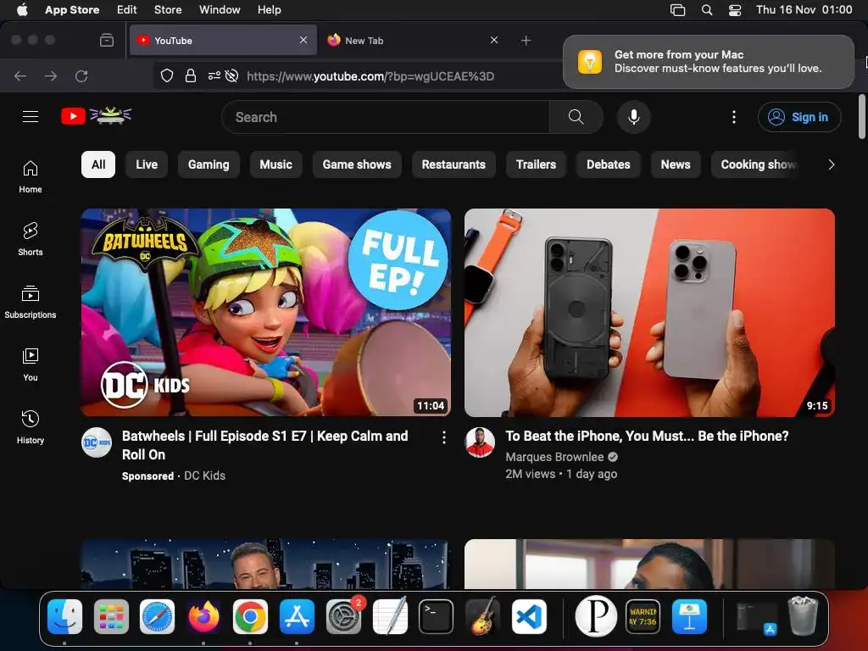868x651 pixels.
Task: Open the You section in sidebar
Action: click(x=31, y=364)
